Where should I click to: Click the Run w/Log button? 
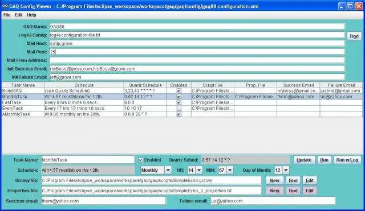347,160
